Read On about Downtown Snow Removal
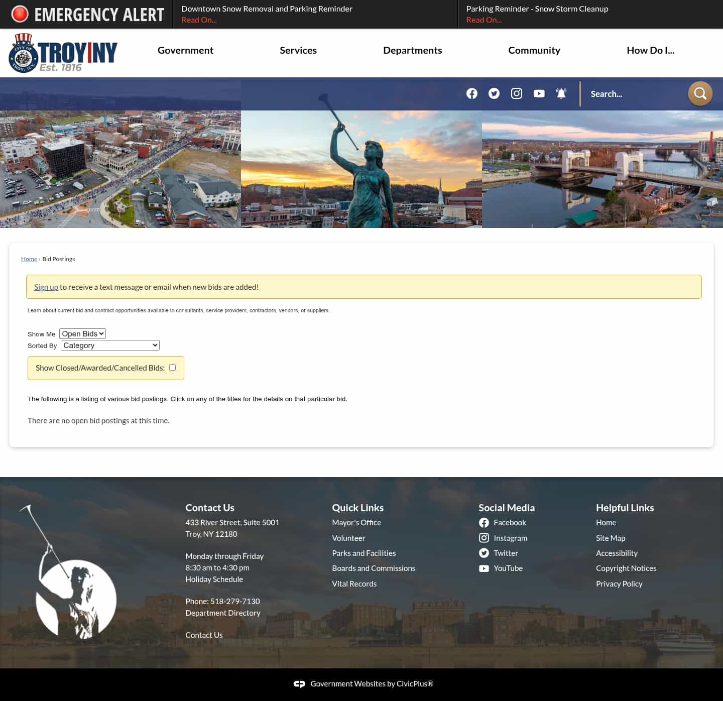The height and width of the screenshot is (701, 723). click(x=199, y=20)
